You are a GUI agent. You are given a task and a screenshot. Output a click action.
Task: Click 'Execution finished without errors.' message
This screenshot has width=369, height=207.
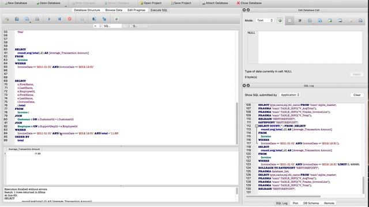(26, 189)
